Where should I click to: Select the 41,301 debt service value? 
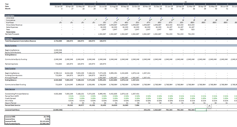point(92,105)
